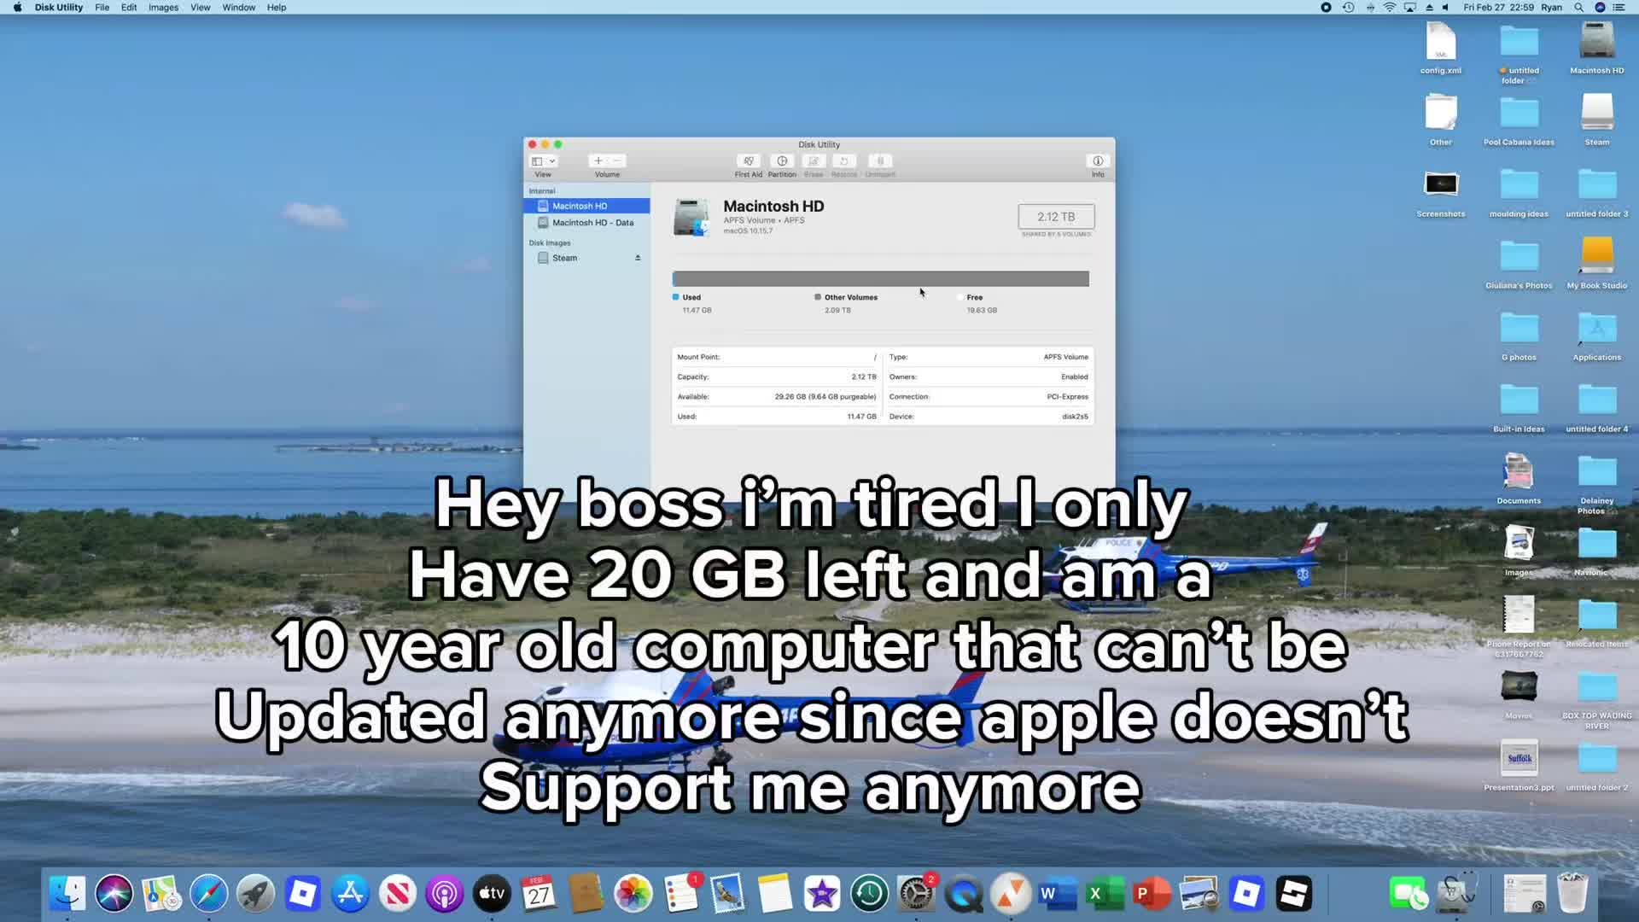Launch Microsoft Word from the Dock

(x=1057, y=894)
